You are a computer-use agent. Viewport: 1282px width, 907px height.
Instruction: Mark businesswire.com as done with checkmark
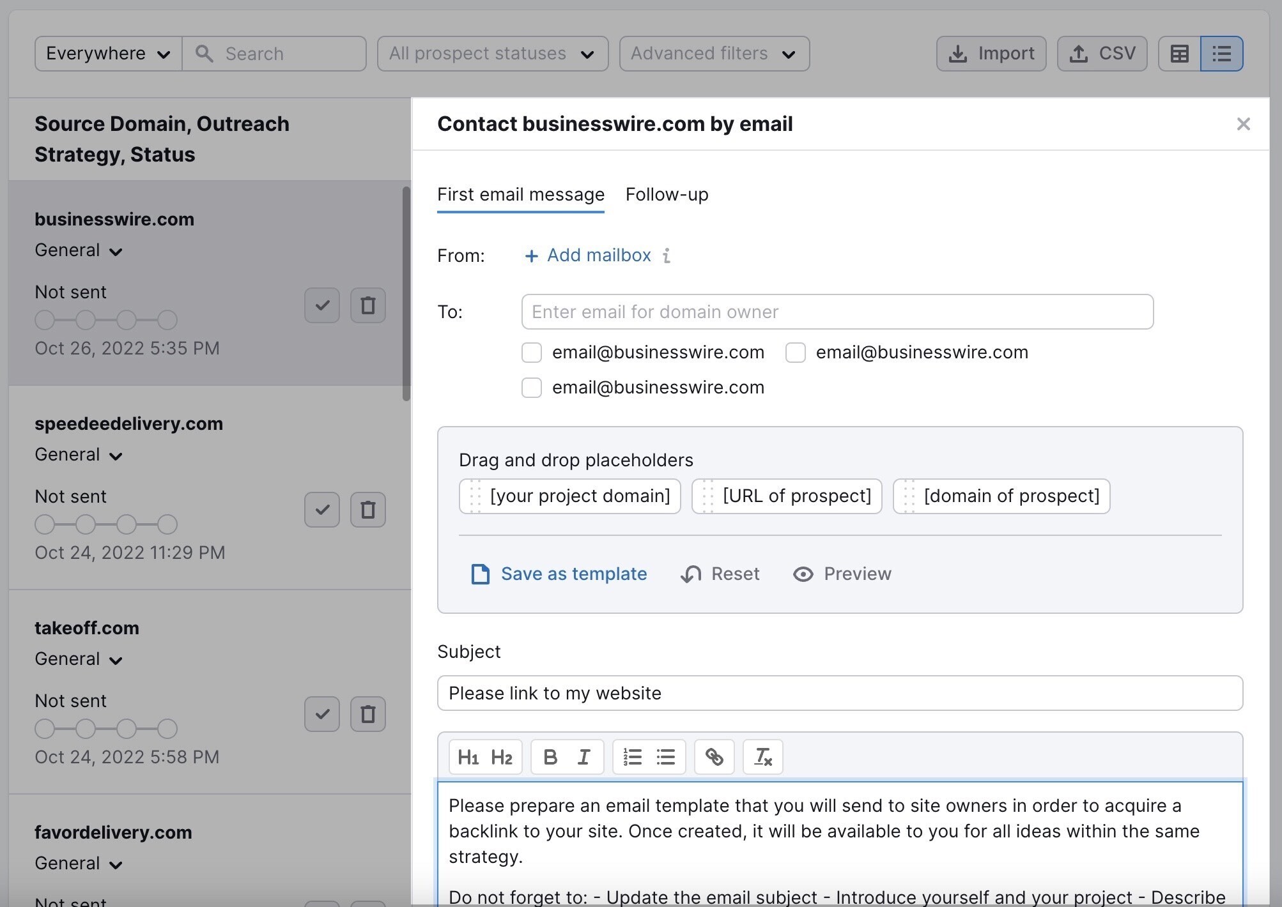322,305
